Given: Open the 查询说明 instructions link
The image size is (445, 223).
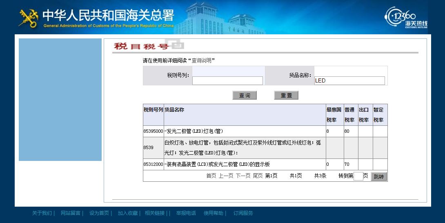Looking at the screenshot, I should coord(202,60).
